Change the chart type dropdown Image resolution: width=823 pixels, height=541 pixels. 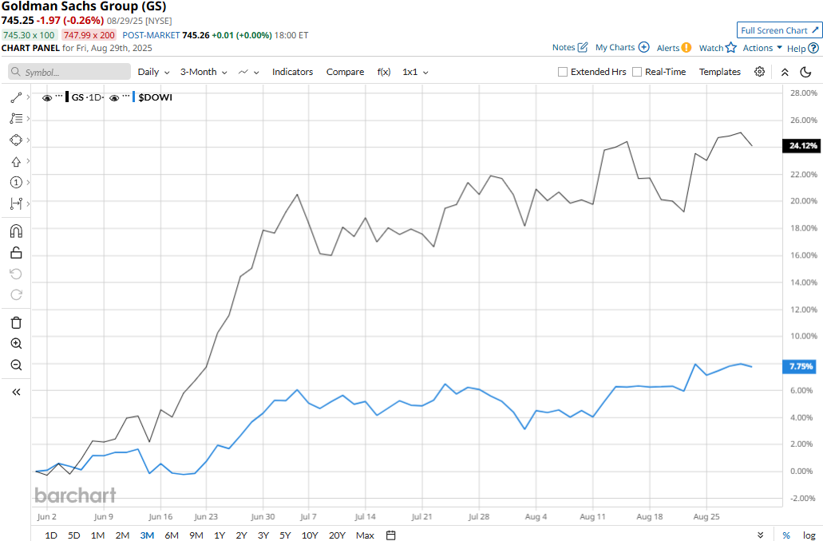point(249,72)
